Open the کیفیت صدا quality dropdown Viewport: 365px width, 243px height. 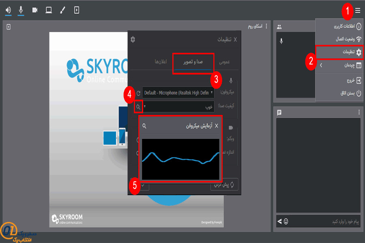tap(178, 107)
